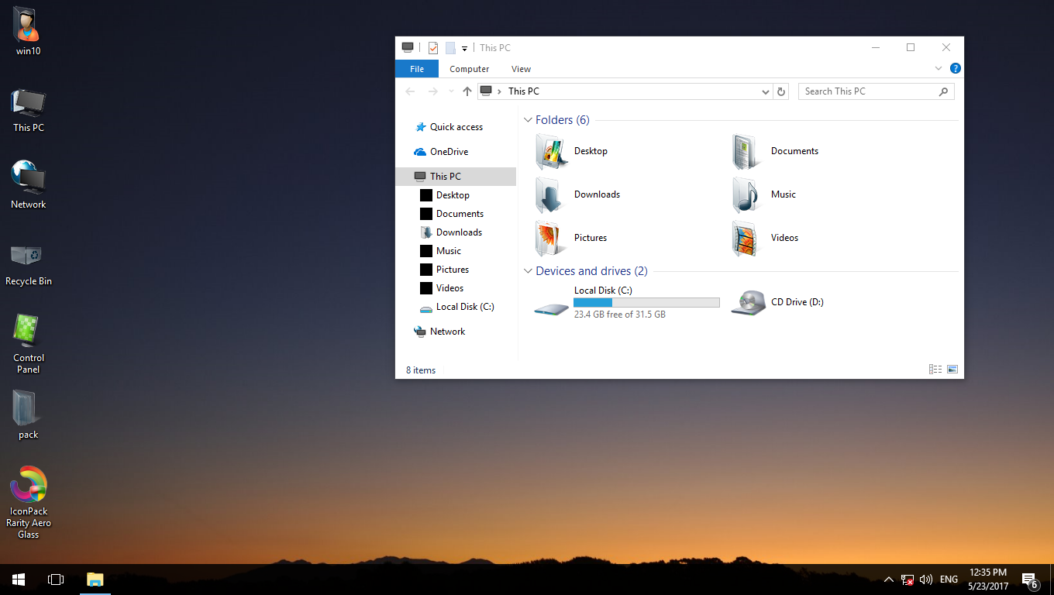Open the ENG language indicator
Image resolution: width=1054 pixels, height=595 pixels.
point(949,580)
